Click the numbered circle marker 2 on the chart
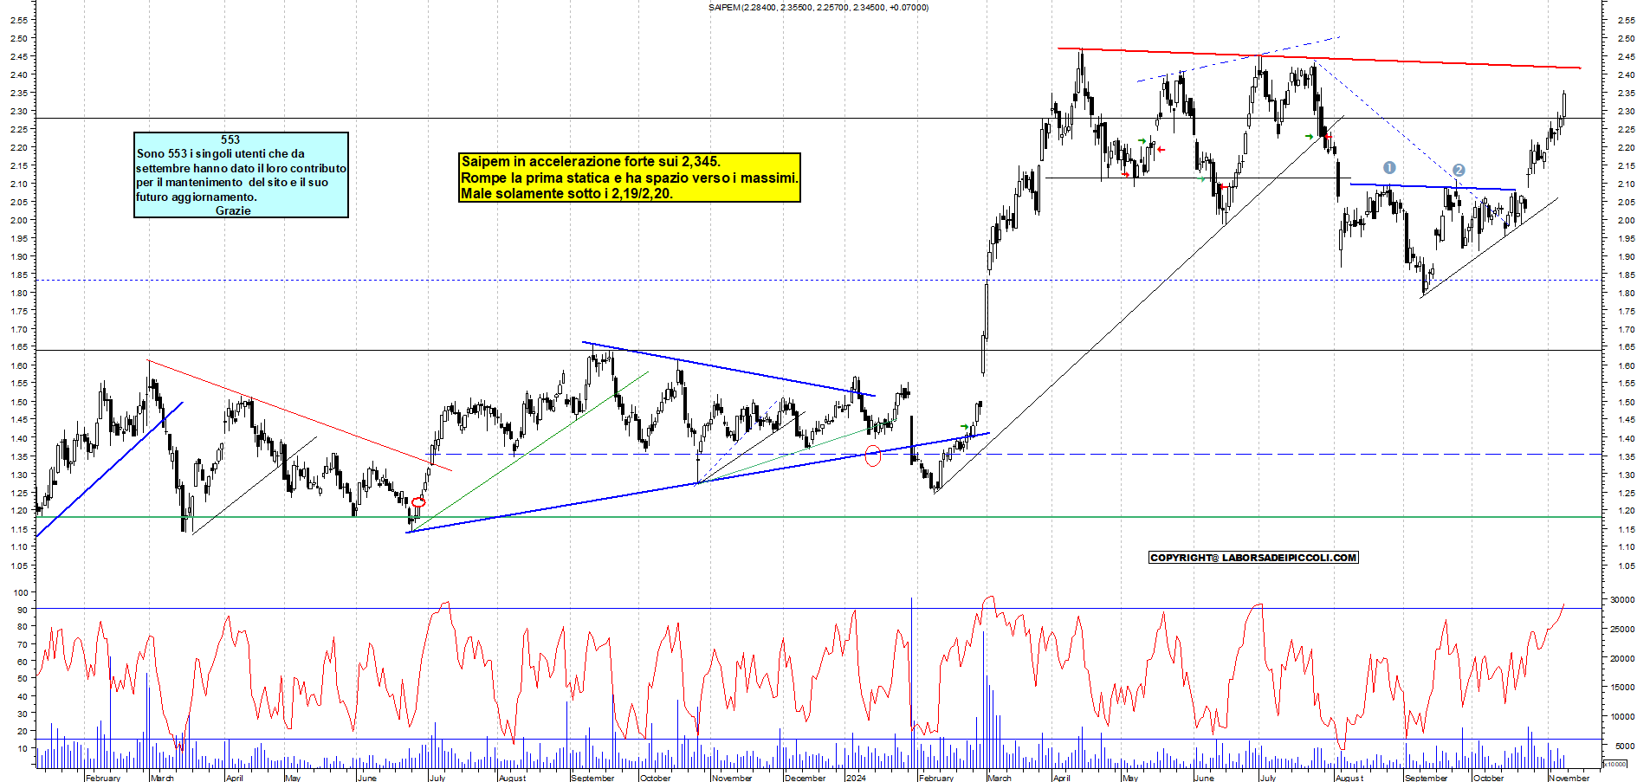This screenshot has width=1637, height=782. (x=1459, y=171)
